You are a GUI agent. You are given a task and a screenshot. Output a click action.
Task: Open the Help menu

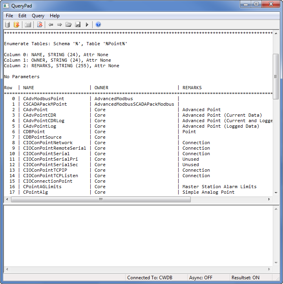(55, 16)
